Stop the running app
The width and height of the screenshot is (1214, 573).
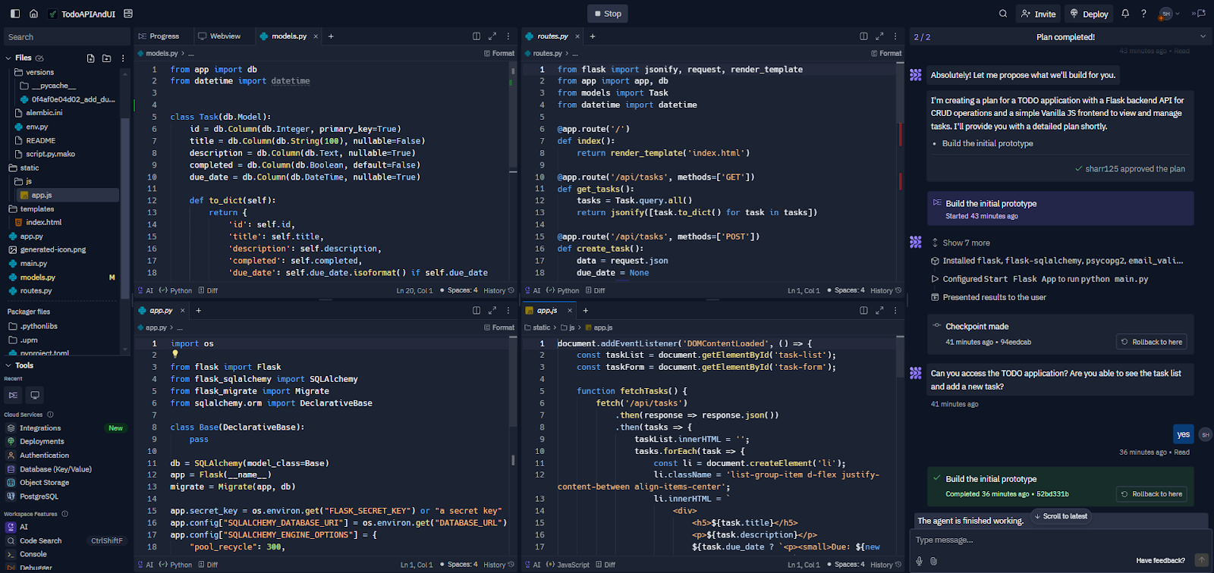[x=608, y=14]
